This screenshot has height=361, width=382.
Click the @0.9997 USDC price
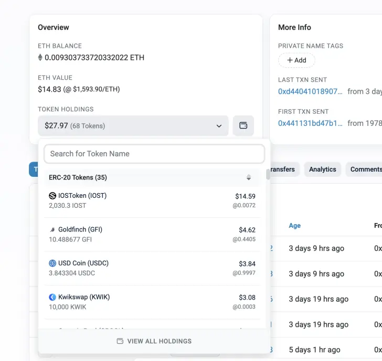(244, 273)
